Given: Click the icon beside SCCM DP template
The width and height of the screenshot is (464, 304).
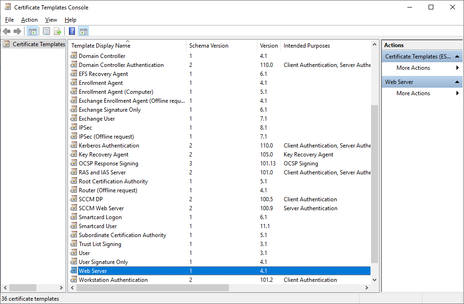Looking at the screenshot, I should pos(74,199).
